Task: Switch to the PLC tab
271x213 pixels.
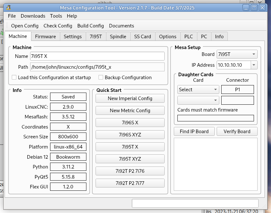Action: [189, 36]
